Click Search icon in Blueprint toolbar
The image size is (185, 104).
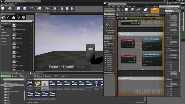(x=138, y=10)
